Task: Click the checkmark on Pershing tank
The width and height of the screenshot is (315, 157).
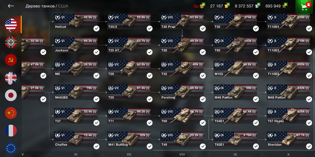Action: point(203,99)
